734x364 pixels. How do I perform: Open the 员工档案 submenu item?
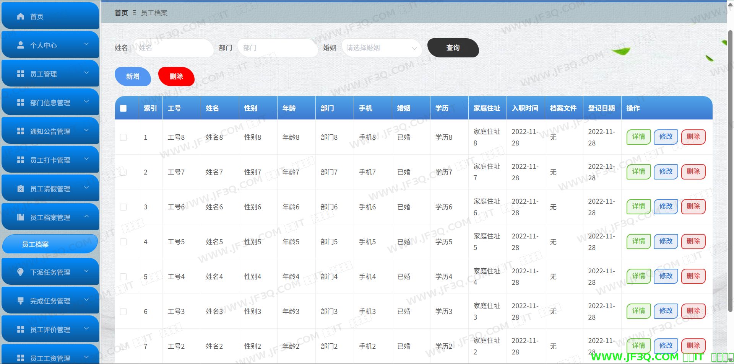pyautogui.click(x=50, y=244)
